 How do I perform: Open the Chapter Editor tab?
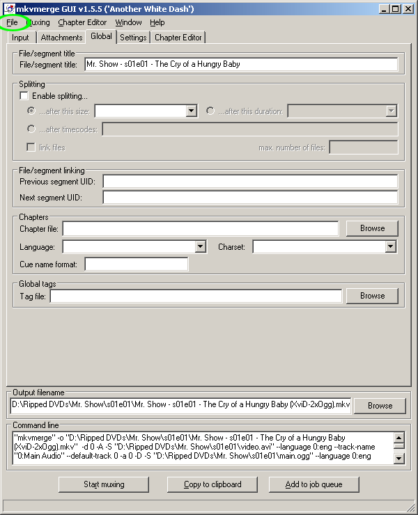pyautogui.click(x=178, y=38)
